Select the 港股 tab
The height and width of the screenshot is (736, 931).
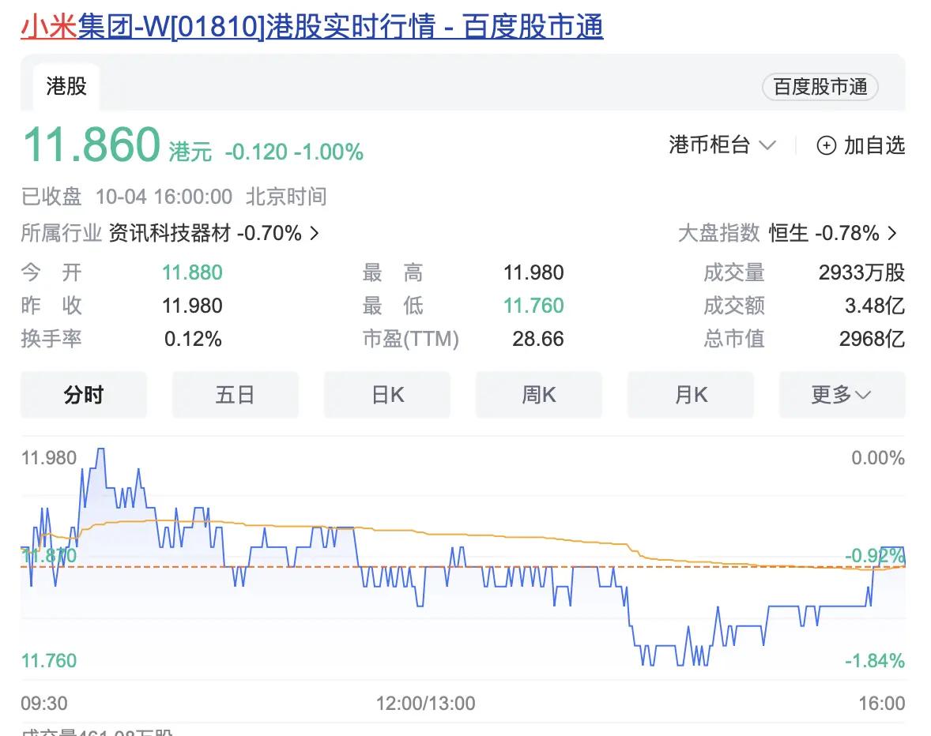[66, 87]
